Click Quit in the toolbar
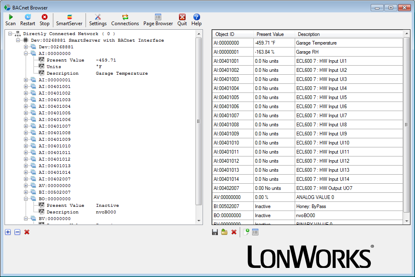This screenshot has width=415, height=277. click(x=182, y=20)
